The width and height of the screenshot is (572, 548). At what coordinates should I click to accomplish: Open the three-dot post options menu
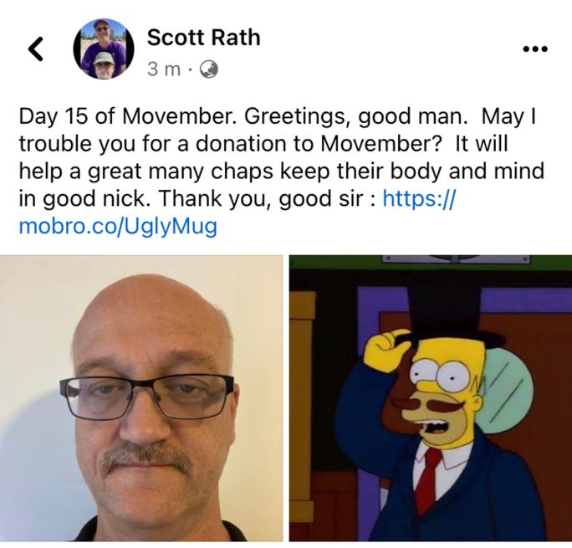coord(535,49)
